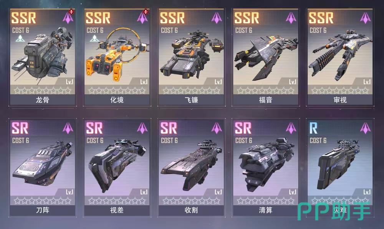Select the orange 化境 ship image

[x=117, y=55]
